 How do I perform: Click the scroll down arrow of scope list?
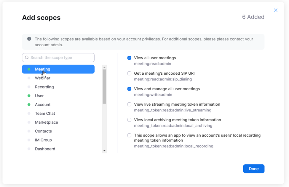105,151
